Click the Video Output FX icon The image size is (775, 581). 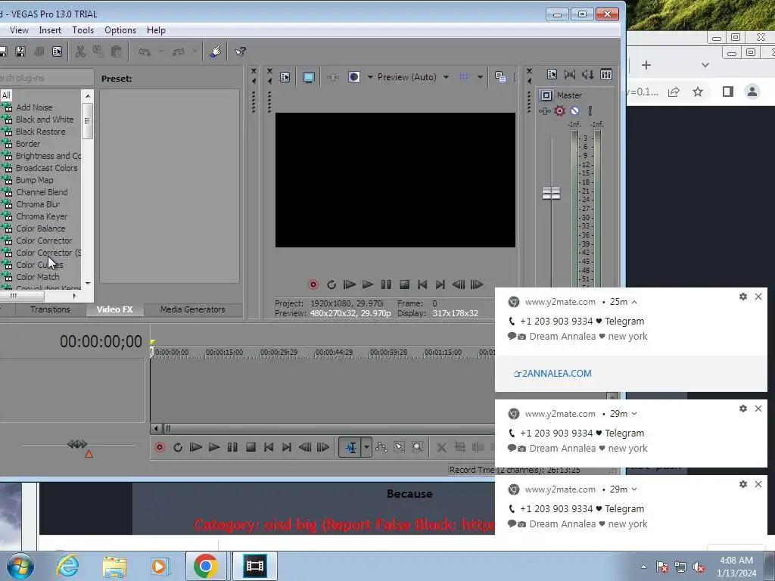click(333, 77)
